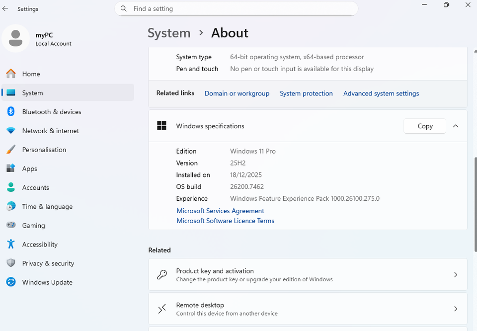Collapse the Windows specifications section
This screenshot has height=331, width=477.
pyautogui.click(x=456, y=126)
